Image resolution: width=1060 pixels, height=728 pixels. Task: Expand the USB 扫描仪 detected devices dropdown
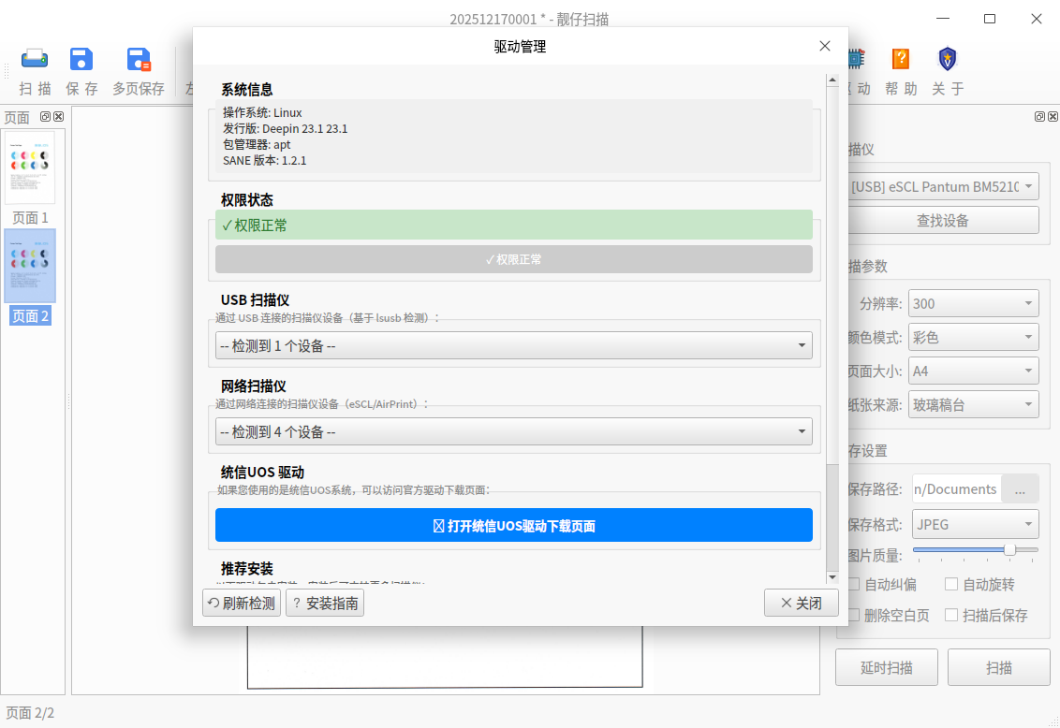coord(514,346)
